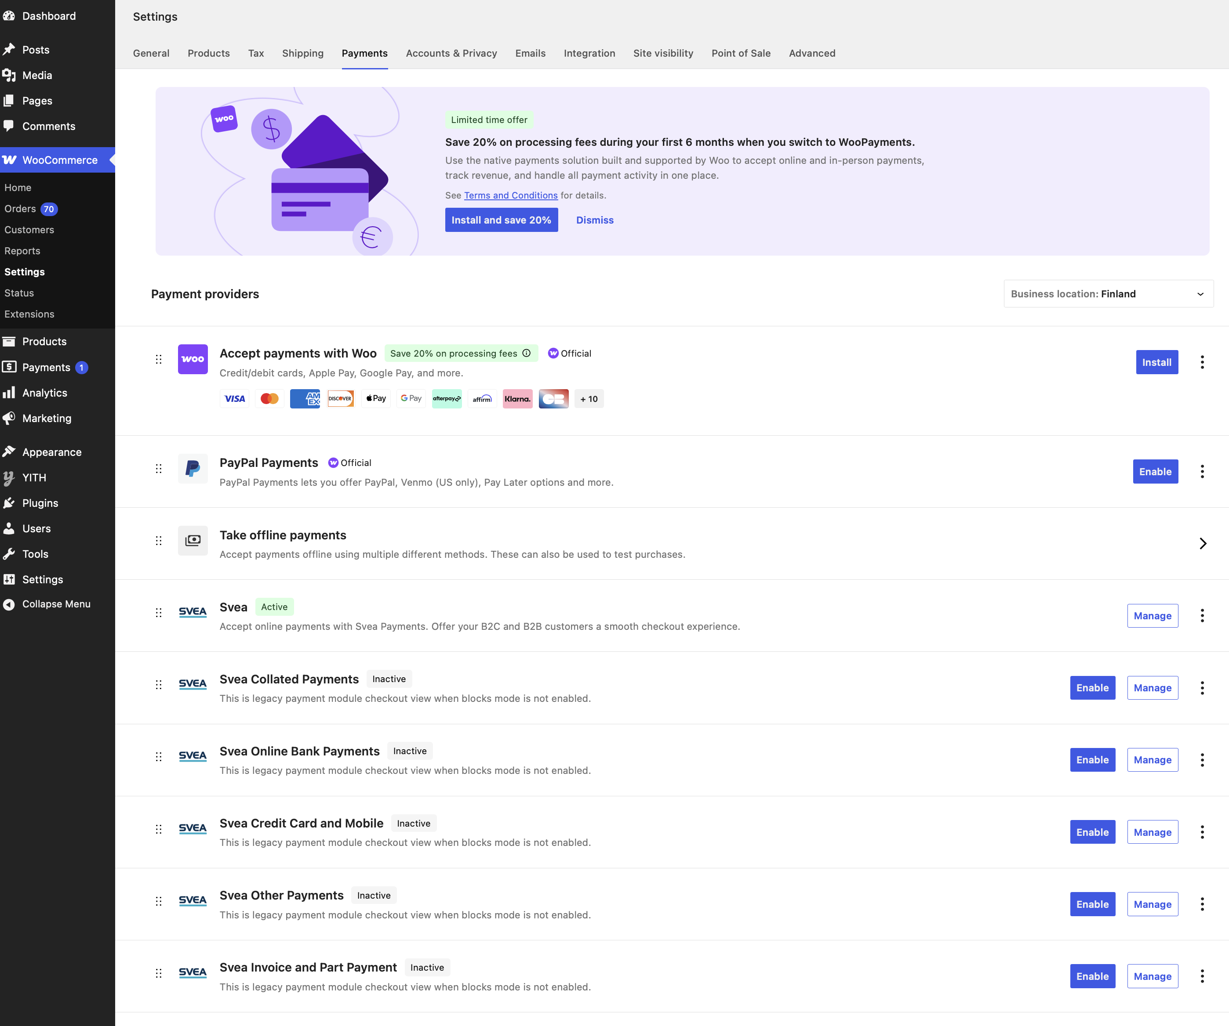Open the Site visibility tab

(x=663, y=53)
